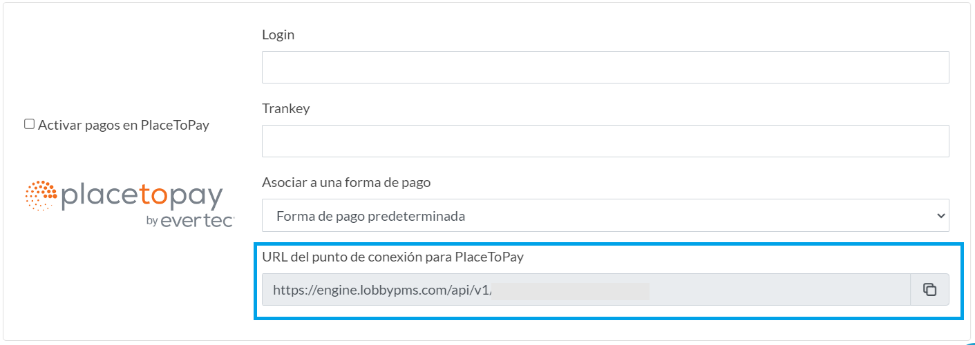
Task: Focus the Login text field
Action: [605, 67]
